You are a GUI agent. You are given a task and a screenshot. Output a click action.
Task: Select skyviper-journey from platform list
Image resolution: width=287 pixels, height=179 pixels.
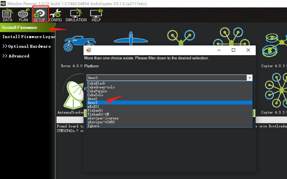(170, 118)
